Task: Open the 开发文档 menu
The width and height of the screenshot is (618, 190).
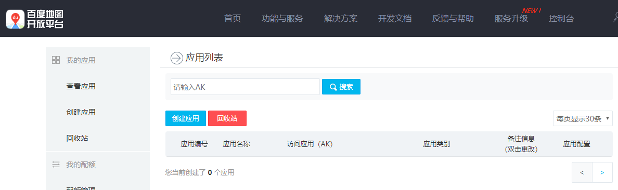Action: (x=394, y=19)
